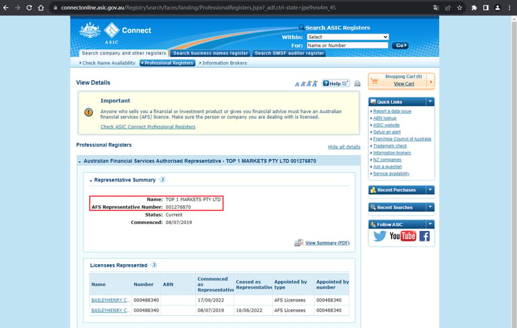This screenshot has width=517, height=328.
Task: Collapse the Quick Links panel arrow
Action: coord(430,101)
